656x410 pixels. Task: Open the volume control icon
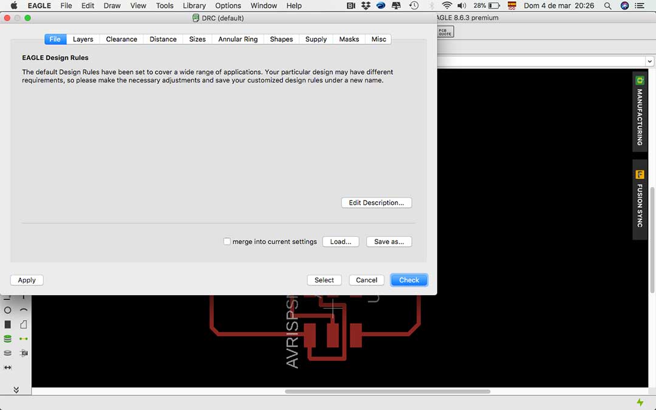462,5
